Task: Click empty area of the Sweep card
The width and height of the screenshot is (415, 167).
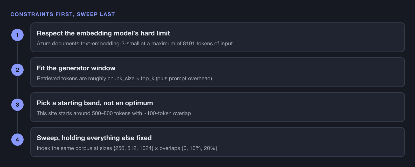Action: 311,142
